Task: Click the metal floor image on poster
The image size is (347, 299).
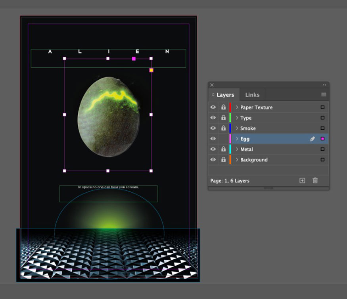Action: (x=108, y=255)
